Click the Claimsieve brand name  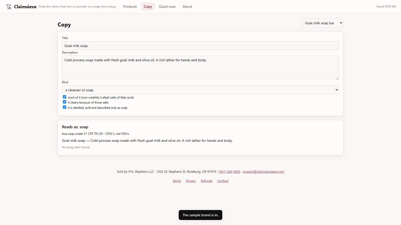click(25, 7)
